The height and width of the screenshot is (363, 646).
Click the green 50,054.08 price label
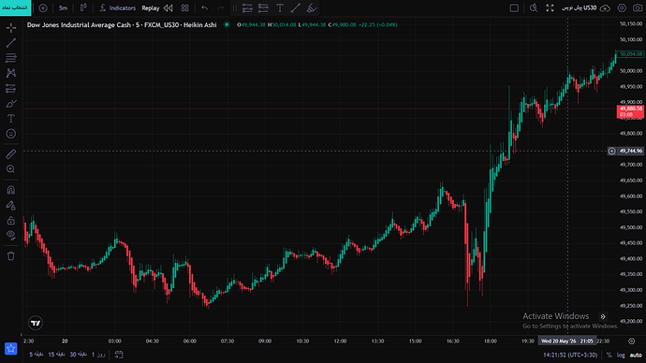pyautogui.click(x=631, y=54)
